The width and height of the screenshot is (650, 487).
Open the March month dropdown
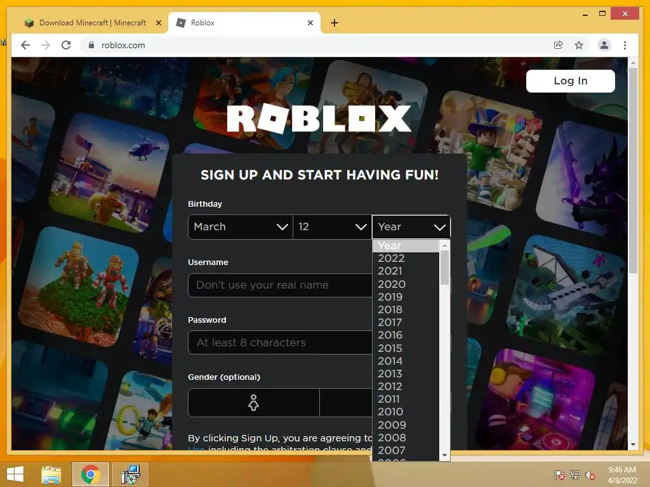tap(241, 227)
